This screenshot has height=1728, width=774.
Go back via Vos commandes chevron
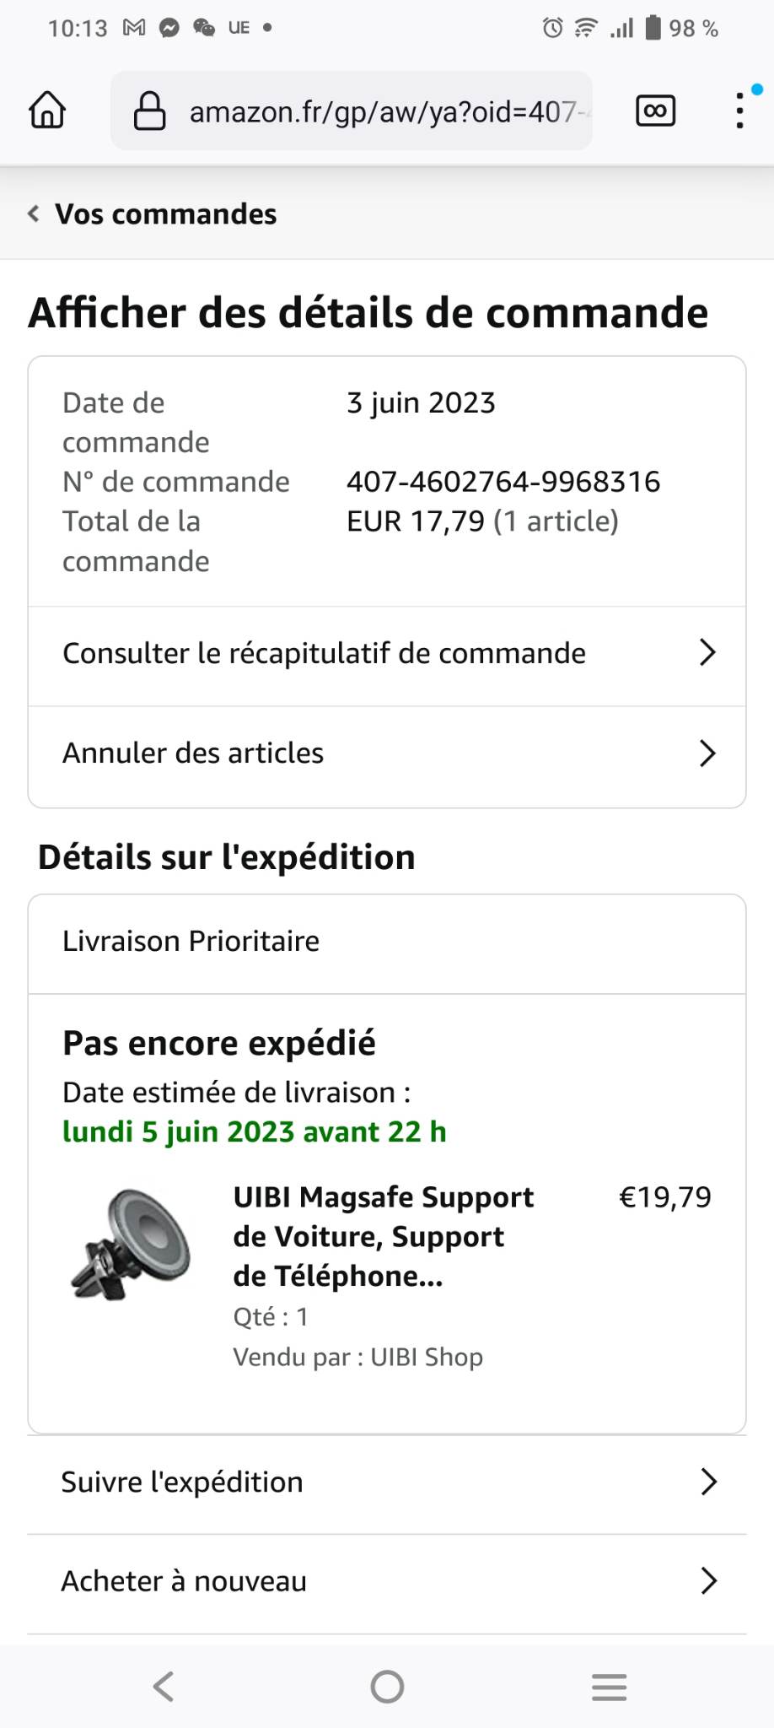tap(34, 214)
